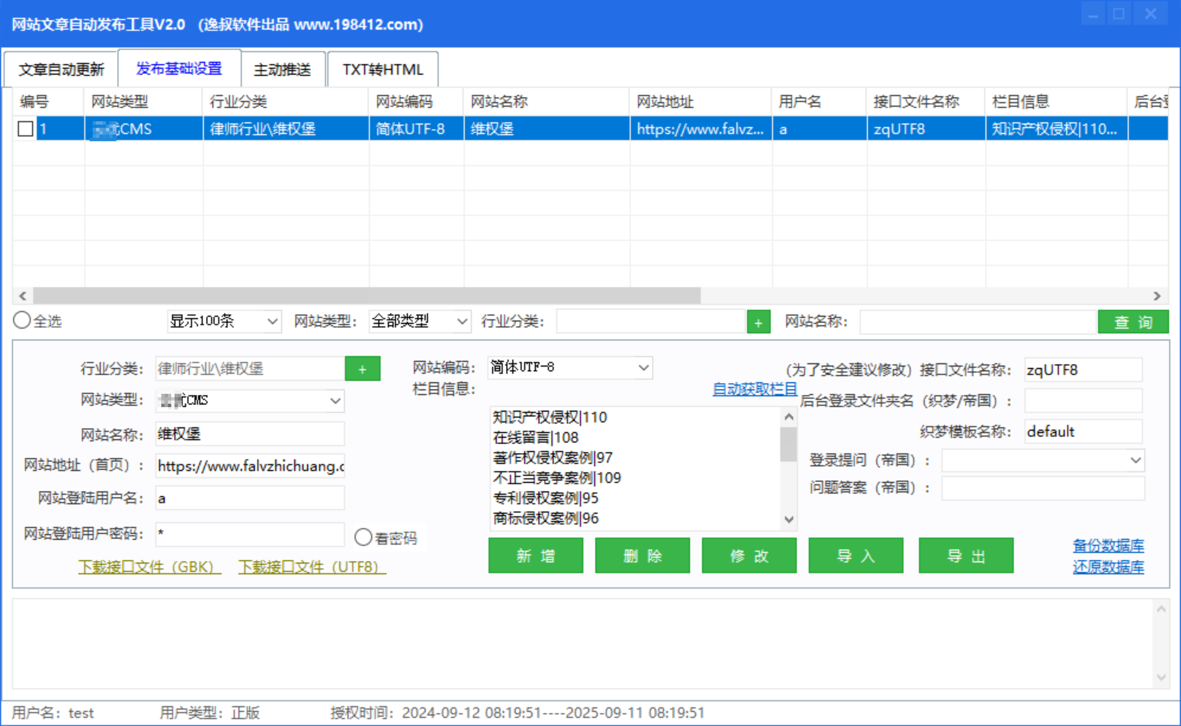The height and width of the screenshot is (726, 1181).
Task: Click the 自动获取栏目 link
Action: pos(755,389)
